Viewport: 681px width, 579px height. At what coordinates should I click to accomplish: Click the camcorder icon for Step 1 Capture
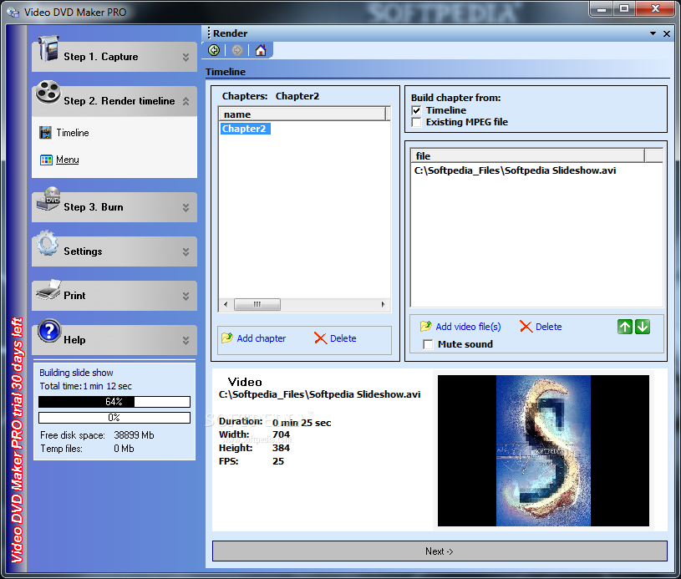(48, 48)
